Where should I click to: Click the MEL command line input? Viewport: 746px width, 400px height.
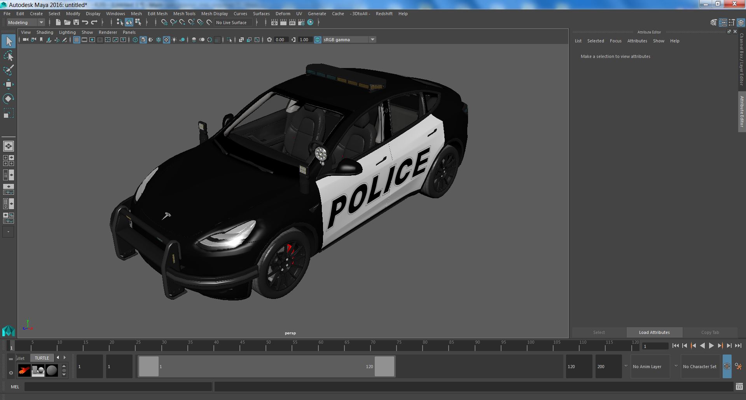118,387
